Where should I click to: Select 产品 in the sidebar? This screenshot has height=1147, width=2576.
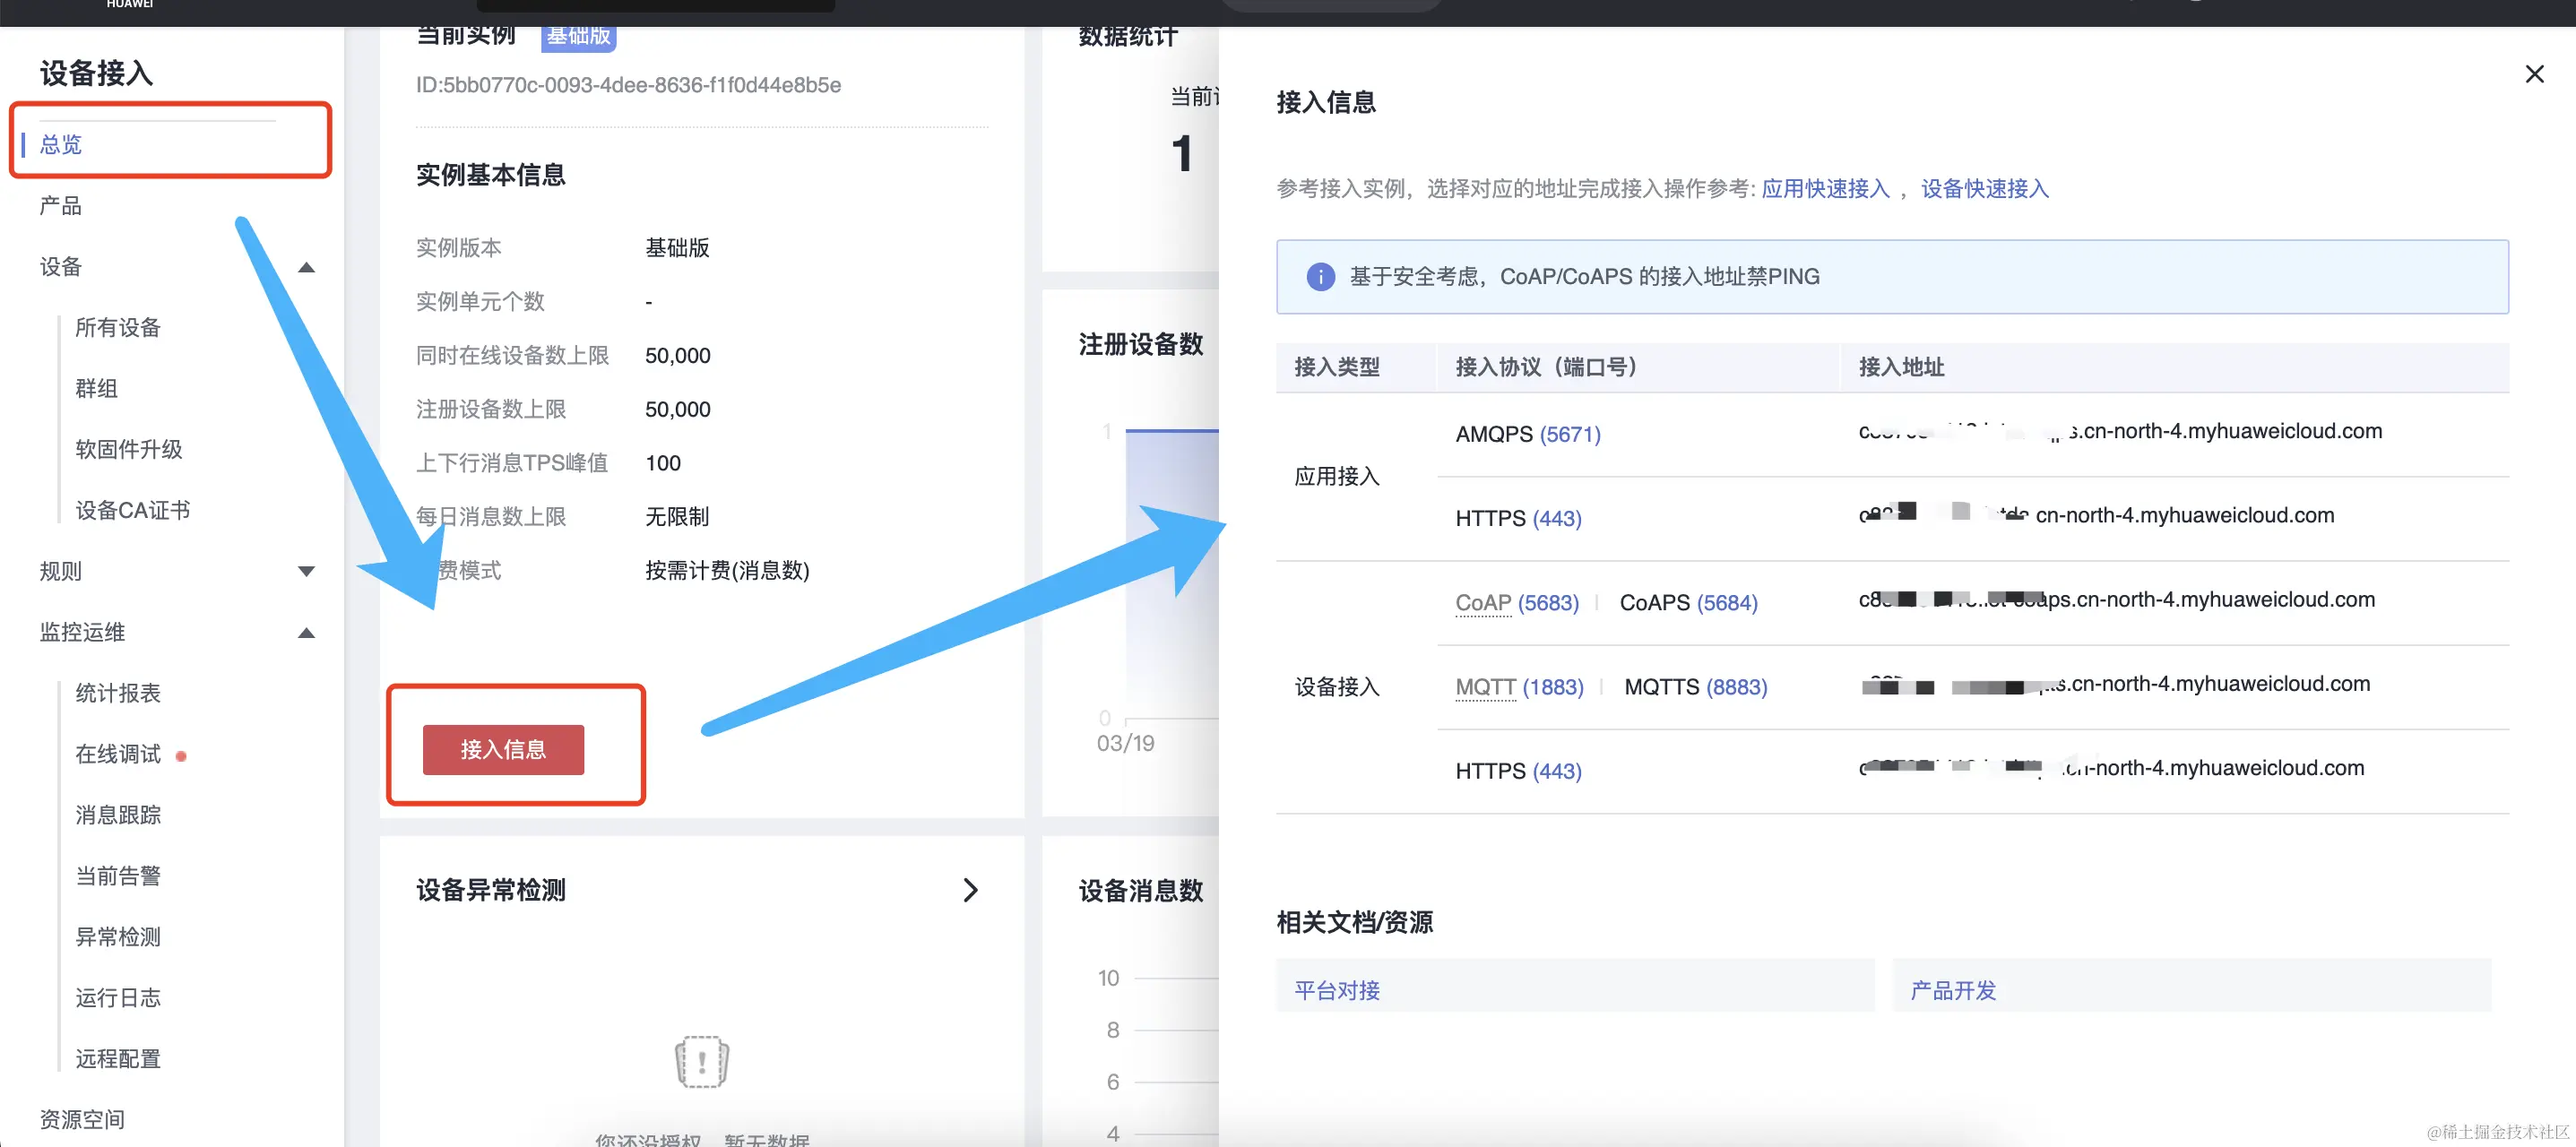coord(58,205)
